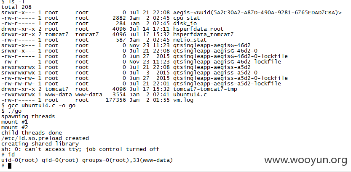Viewport: 351px width, 172px height.
Task: Click the tomcat7-tomcat7-tmp directory name
Action: 205,89
